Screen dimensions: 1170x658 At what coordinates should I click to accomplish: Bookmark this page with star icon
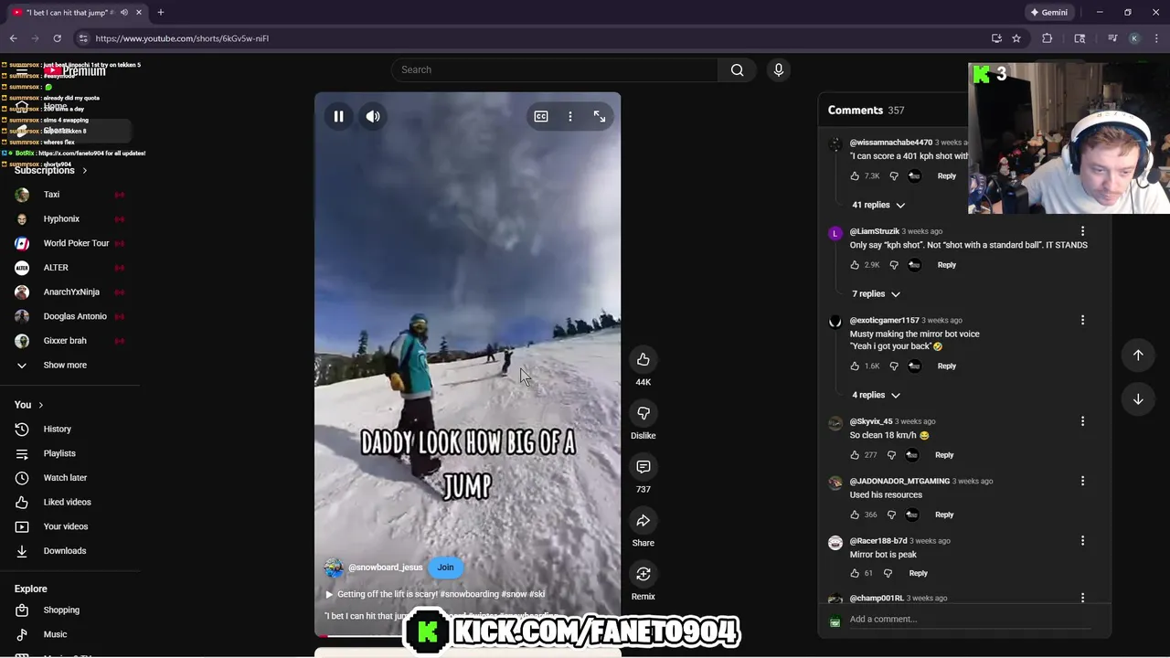pos(1016,38)
